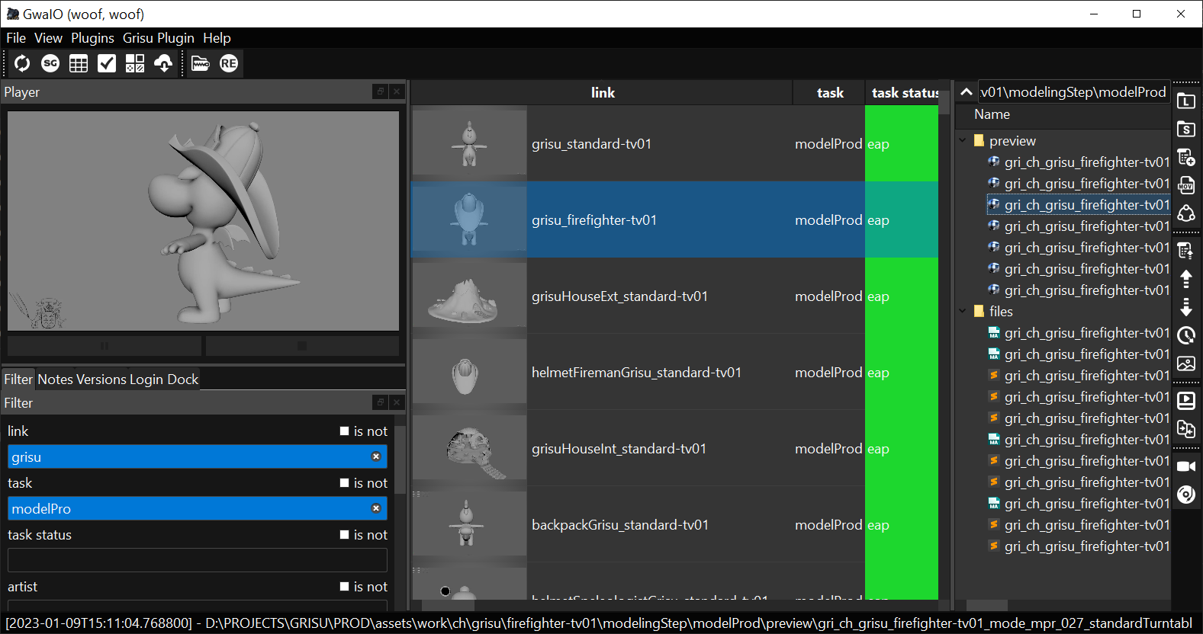Click the refresh icon in the toolbar
This screenshot has height=634, width=1203.
22,64
